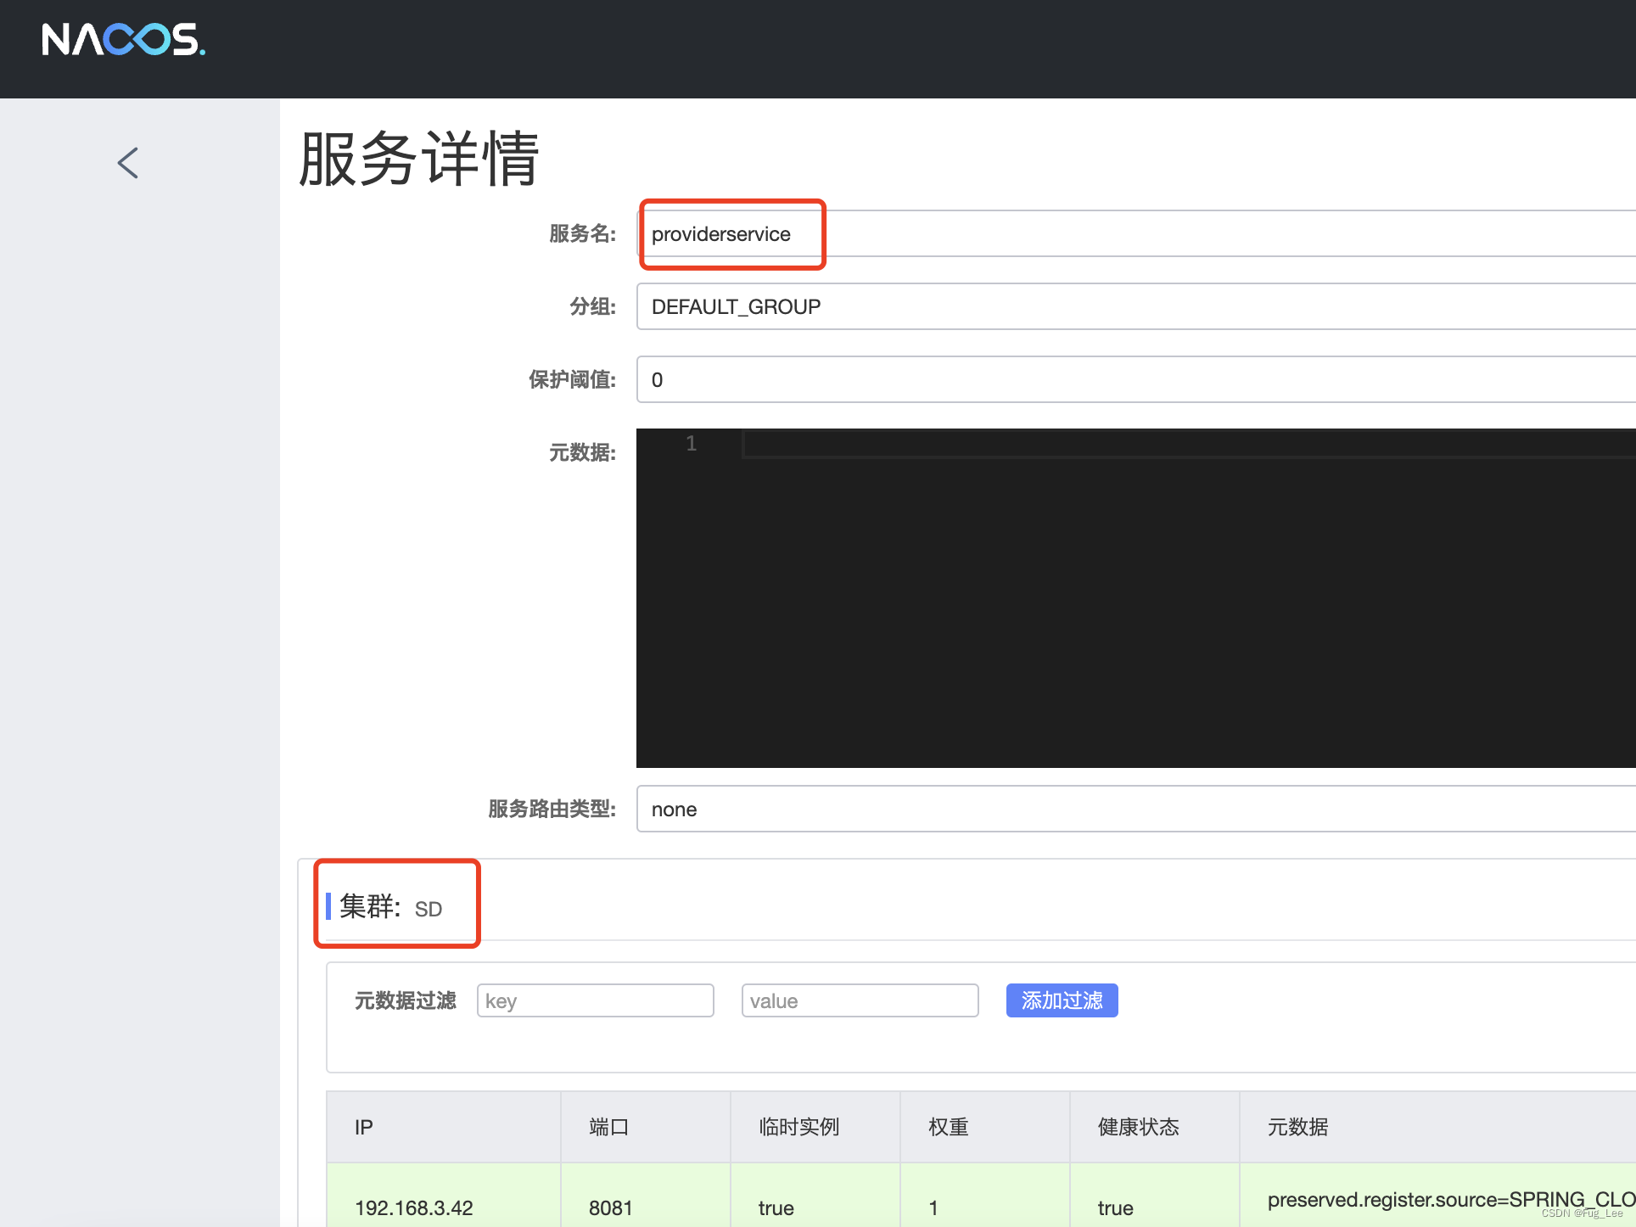Click the service route type field showing none
The image size is (1636, 1227).
click(1135, 810)
